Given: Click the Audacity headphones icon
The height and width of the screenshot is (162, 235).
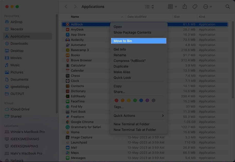Looking at the screenshot, I should tap(68, 40).
